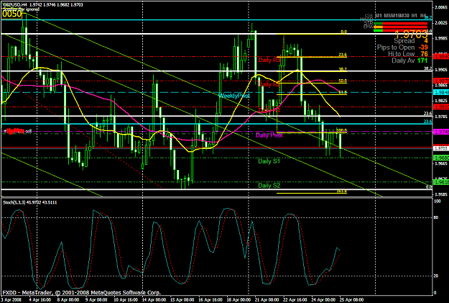This screenshot has width=449, height=303.
Task: Click the 'Hi to Low' label
Action: coord(401,54)
